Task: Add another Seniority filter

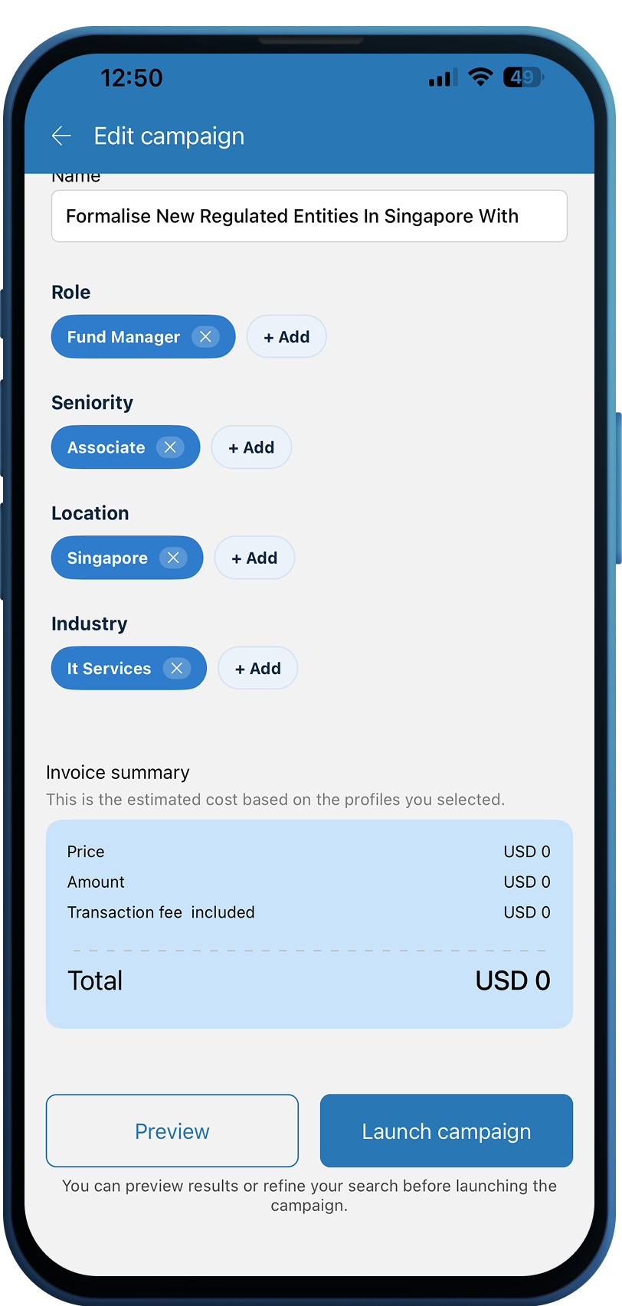Action: tap(251, 447)
